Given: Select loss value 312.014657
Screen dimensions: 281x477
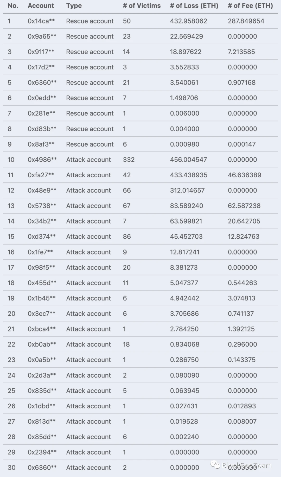Looking at the screenshot, I should (x=187, y=190).
